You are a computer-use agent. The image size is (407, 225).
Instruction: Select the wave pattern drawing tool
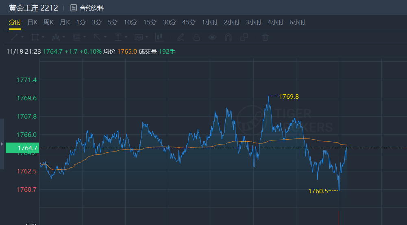click(x=56, y=37)
